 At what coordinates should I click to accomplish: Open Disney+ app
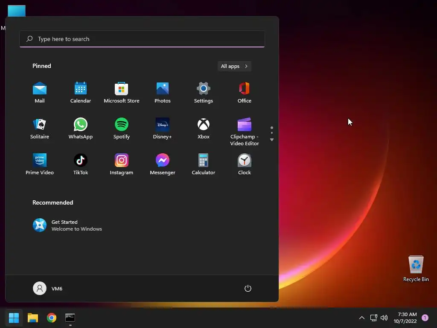click(163, 129)
